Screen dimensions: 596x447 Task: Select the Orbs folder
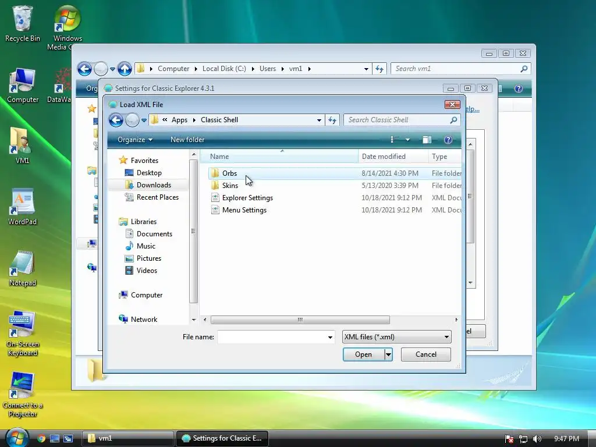[x=229, y=173]
